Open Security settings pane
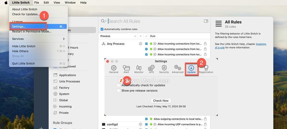Image resolution: width=287 pixels, height=129 pixels. point(164,69)
